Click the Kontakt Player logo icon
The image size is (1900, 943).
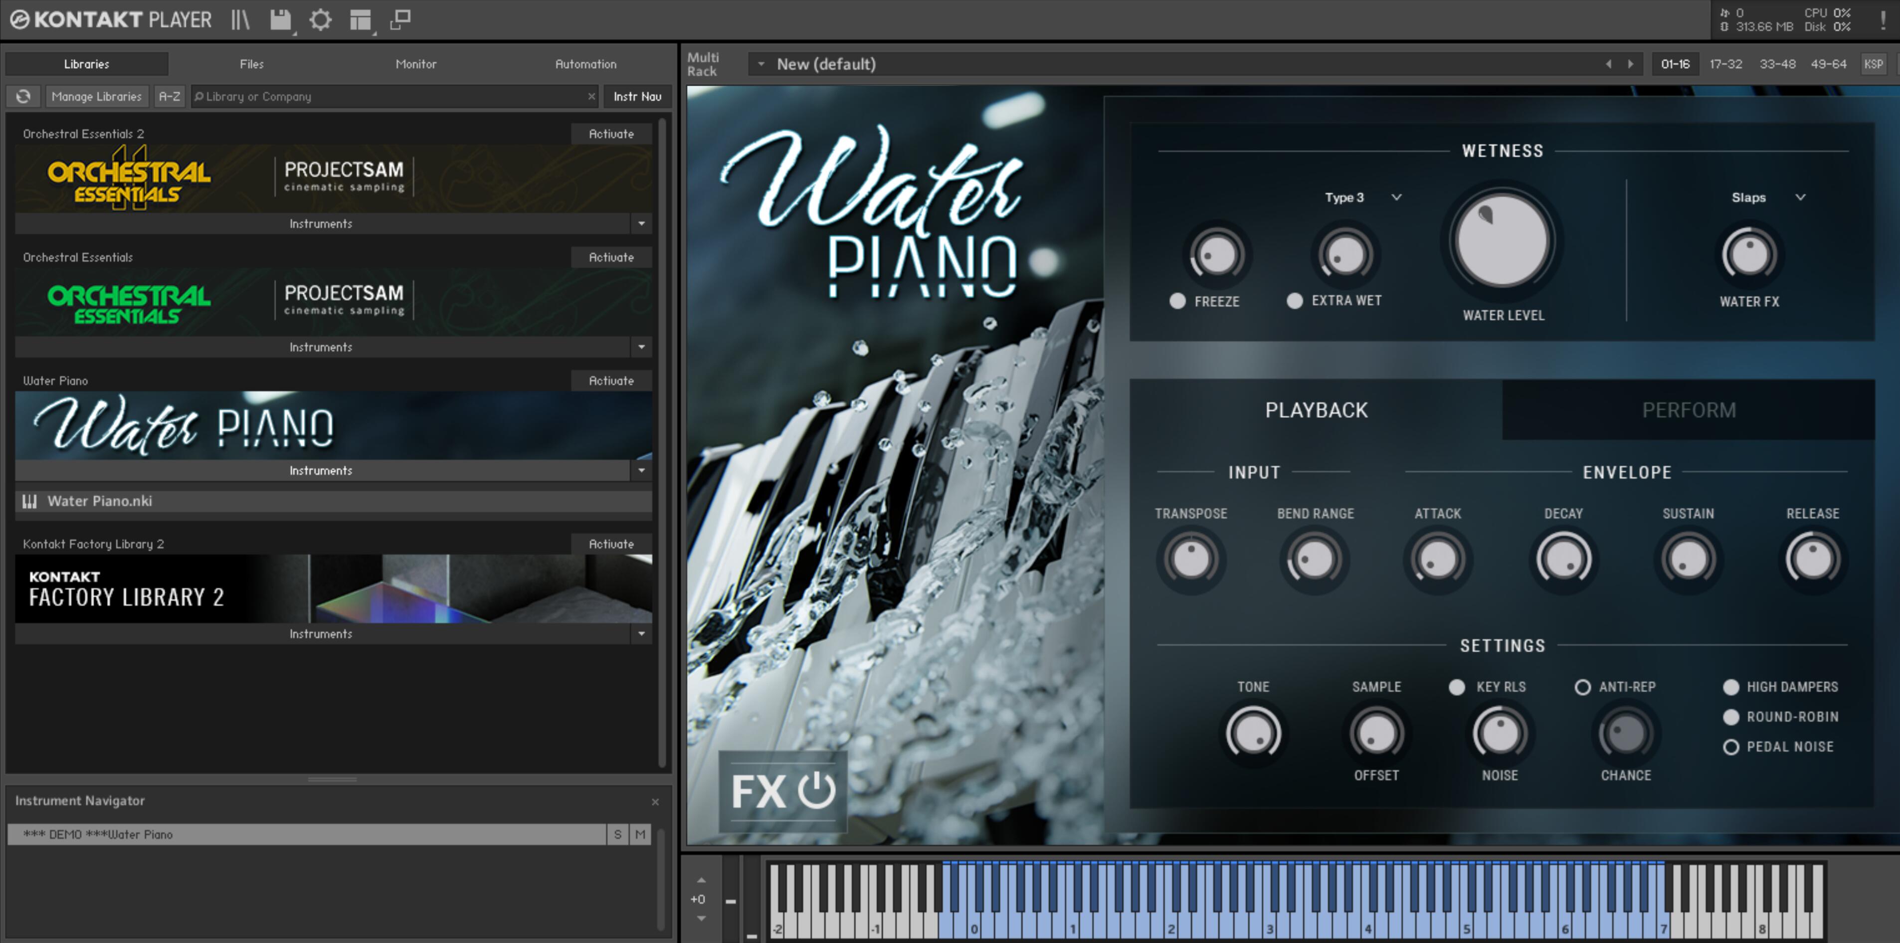20,20
